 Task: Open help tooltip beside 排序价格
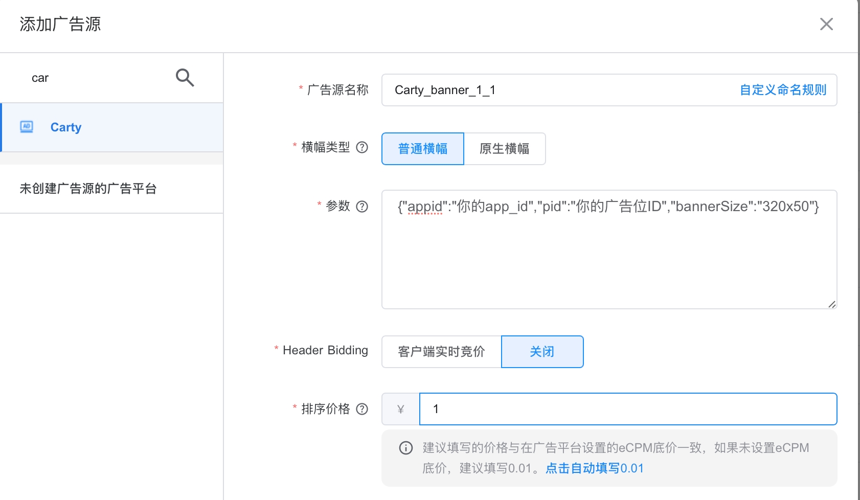pos(362,409)
